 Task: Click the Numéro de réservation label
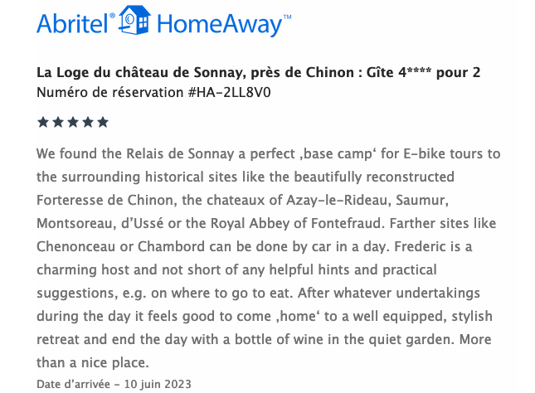tap(109, 93)
